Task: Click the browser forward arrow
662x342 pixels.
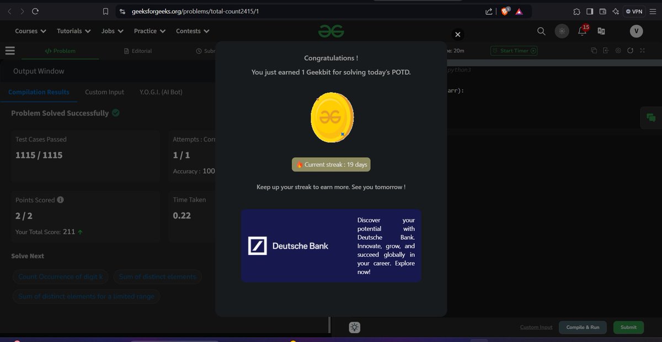Action: coord(22,11)
